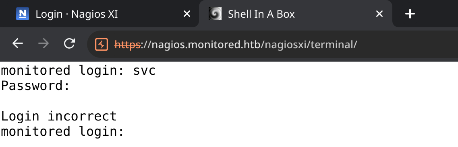The image size is (458, 147).
Task: Go forward with the right arrow button
Action: 44,44
